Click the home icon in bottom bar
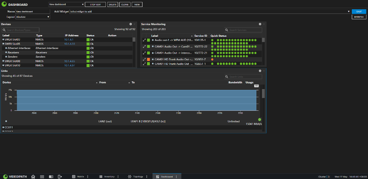This screenshot has height=179, width=368. pos(33,176)
